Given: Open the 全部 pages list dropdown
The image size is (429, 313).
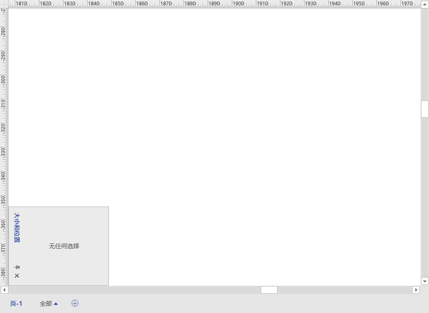Looking at the screenshot, I should click(x=49, y=303).
